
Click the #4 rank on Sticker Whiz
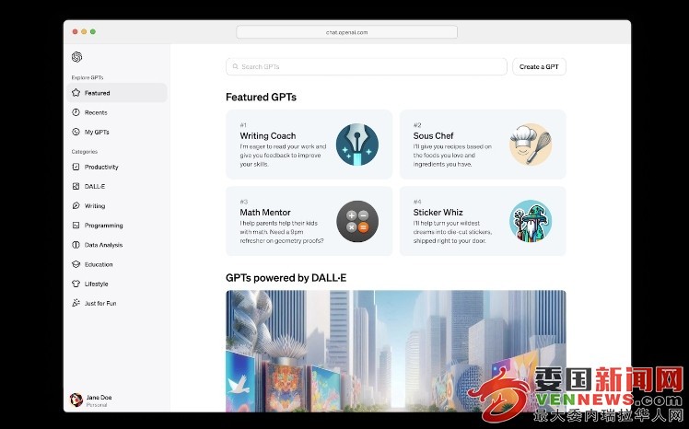click(x=417, y=202)
